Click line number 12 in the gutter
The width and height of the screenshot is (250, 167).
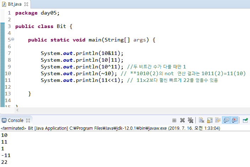(8, 87)
